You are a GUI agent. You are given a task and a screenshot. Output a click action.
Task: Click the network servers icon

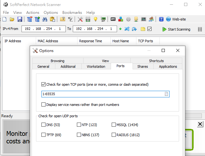tap(88, 19)
